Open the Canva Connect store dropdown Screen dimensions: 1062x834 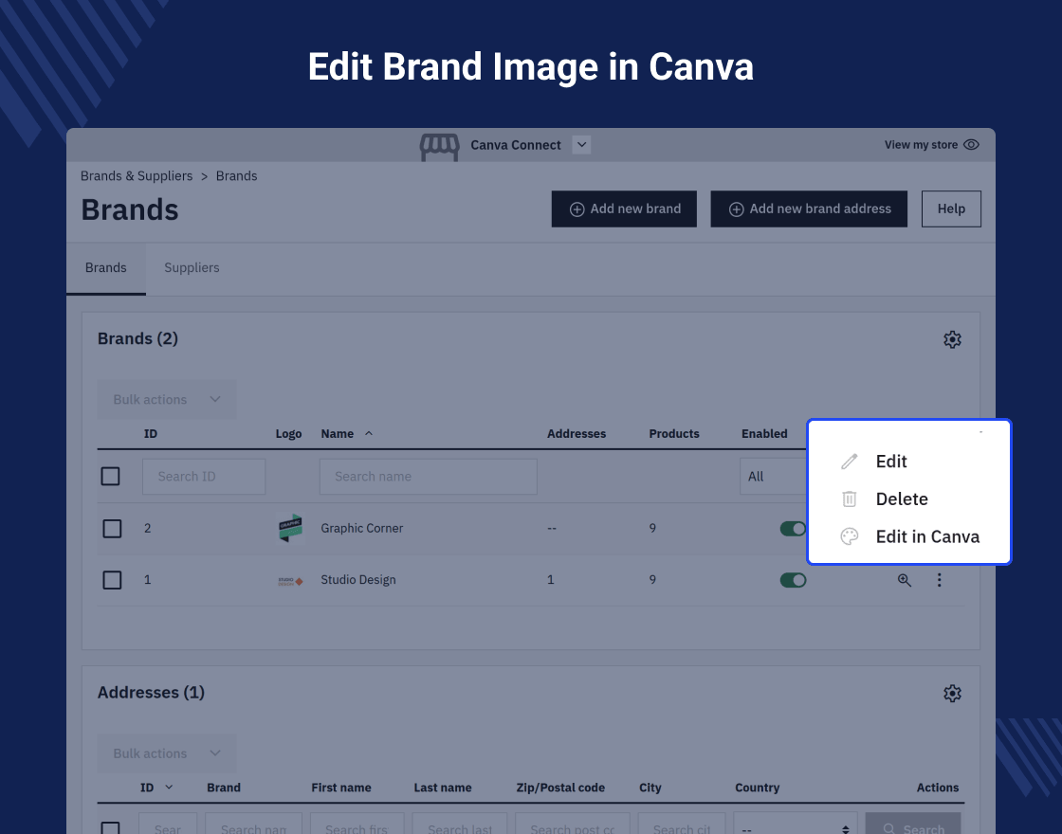tap(582, 145)
